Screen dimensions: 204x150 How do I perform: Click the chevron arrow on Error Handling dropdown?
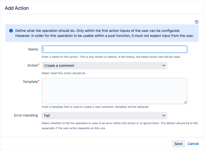point(164,116)
